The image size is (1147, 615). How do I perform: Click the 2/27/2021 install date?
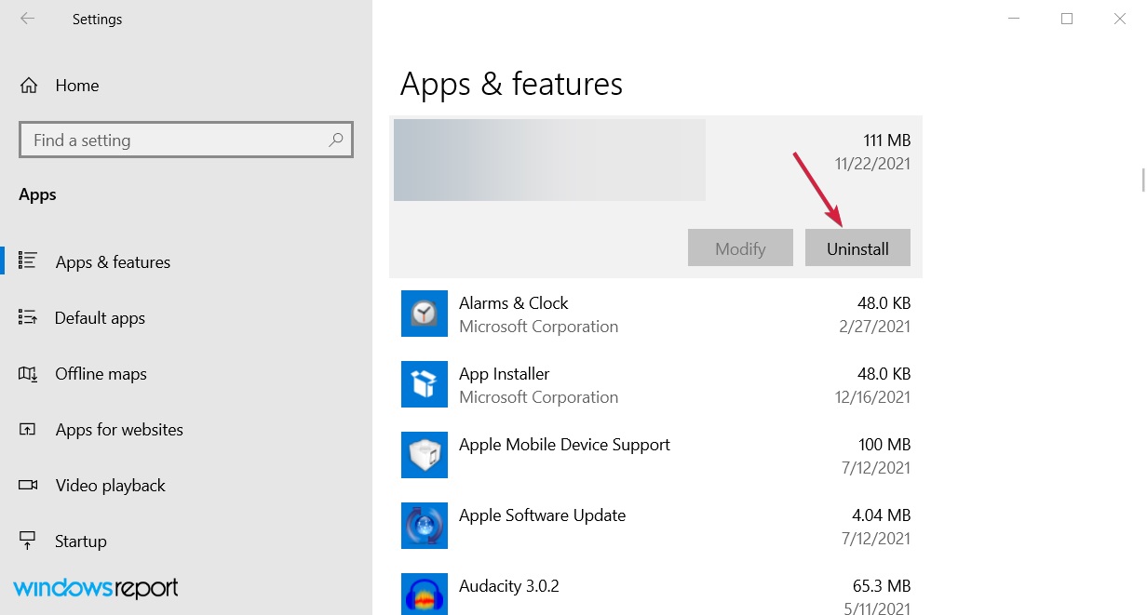877,327
